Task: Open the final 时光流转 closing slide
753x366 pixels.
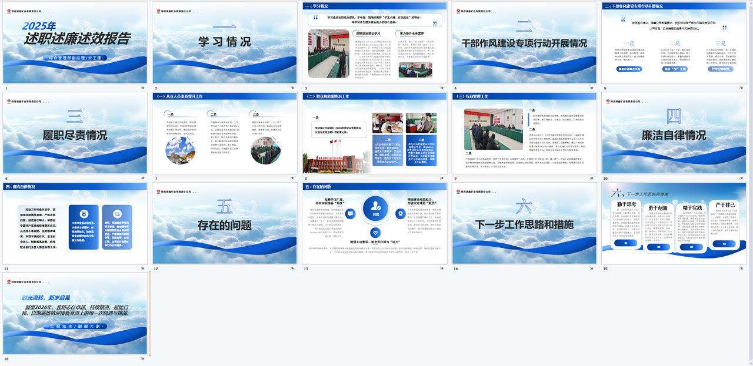Action: [x=75, y=311]
